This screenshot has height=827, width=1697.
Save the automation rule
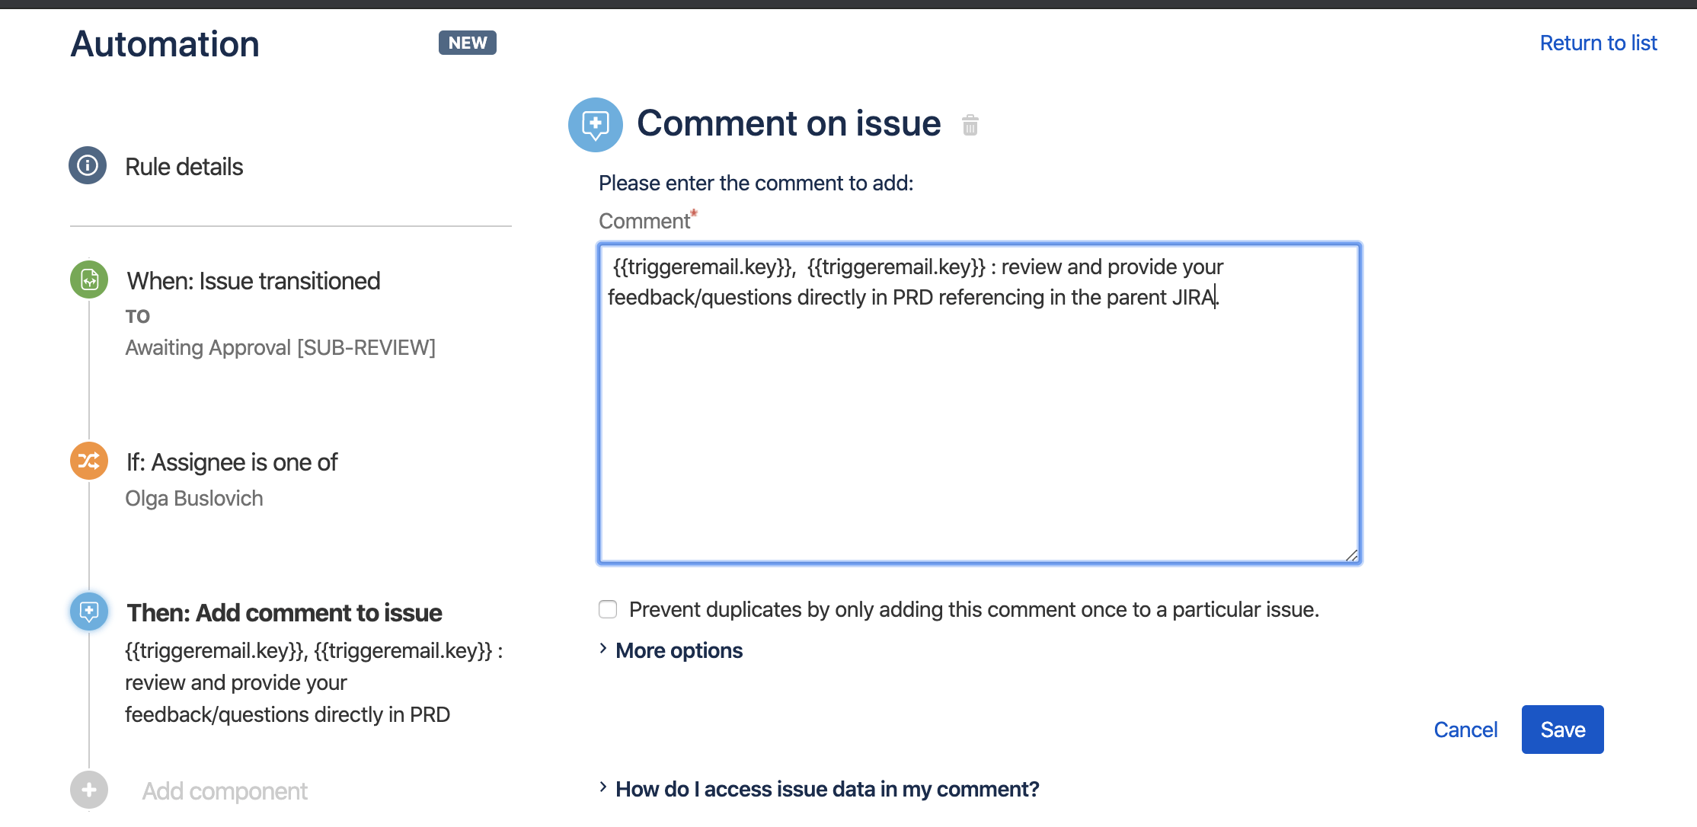(x=1562, y=729)
